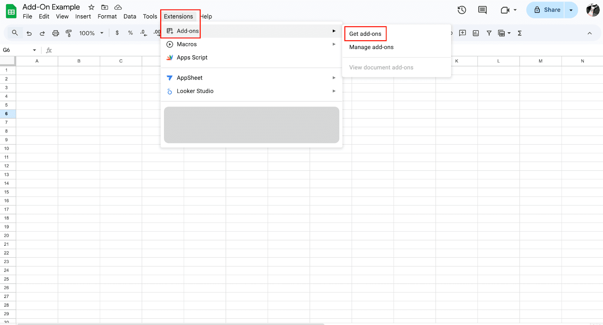
Task: Click the functions sigma icon
Action: coord(520,33)
